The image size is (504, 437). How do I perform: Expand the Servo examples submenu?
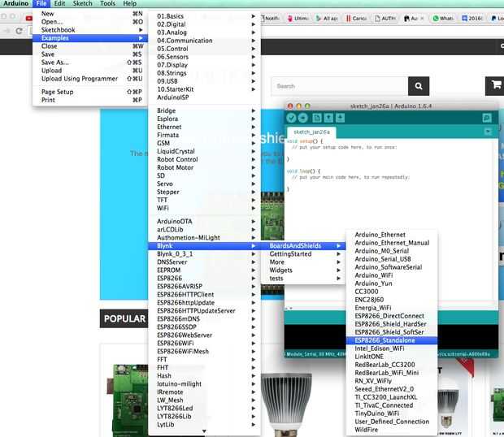point(204,184)
